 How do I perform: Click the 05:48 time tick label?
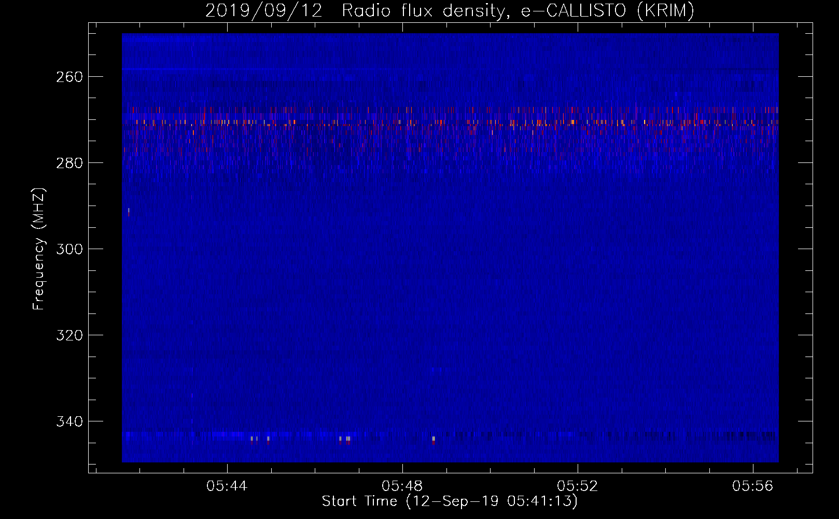(x=402, y=486)
